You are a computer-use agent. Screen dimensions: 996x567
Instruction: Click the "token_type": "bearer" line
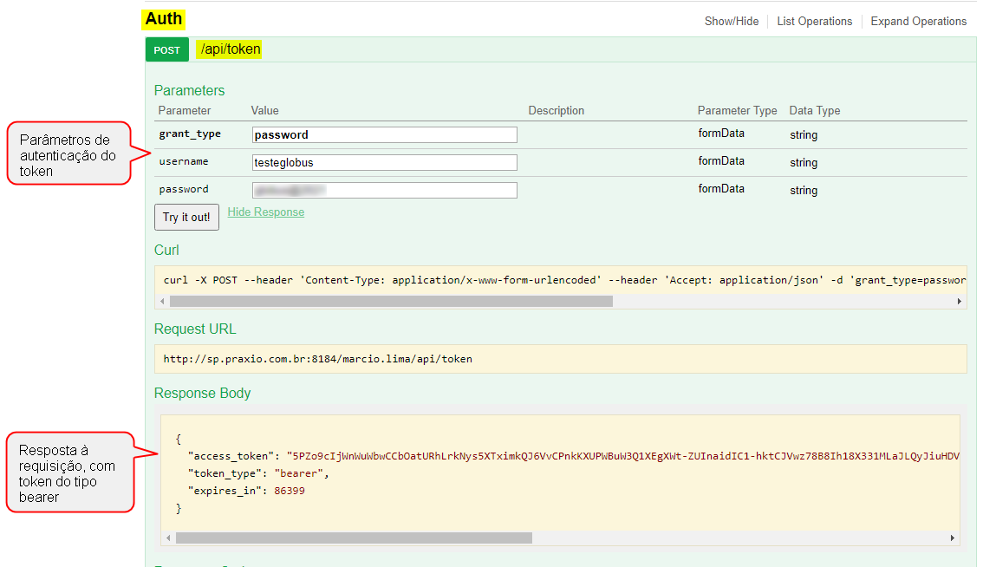(x=258, y=473)
